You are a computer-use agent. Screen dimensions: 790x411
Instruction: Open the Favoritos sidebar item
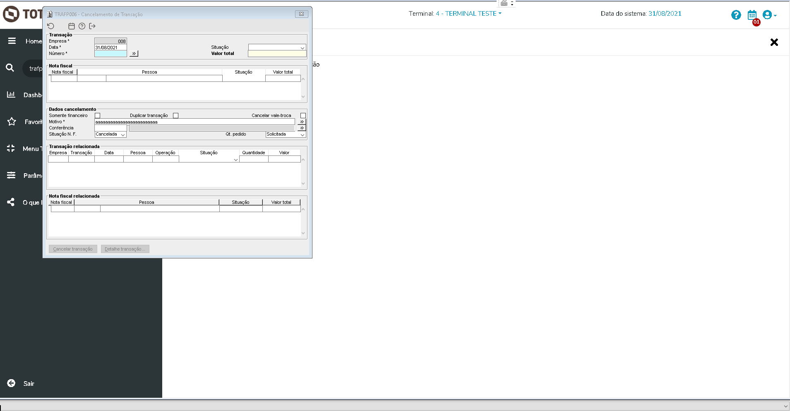click(x=33, y=122)
